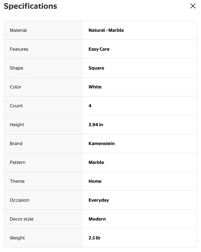Click the Easy Care value
This screenshot has width=201, height=252.
(99, 49)
